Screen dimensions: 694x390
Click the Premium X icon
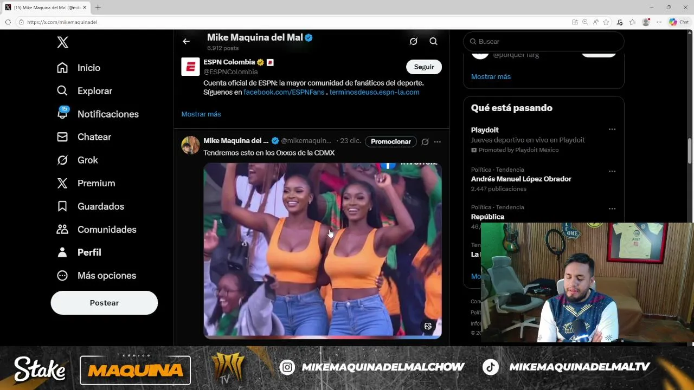coord(62,183)
